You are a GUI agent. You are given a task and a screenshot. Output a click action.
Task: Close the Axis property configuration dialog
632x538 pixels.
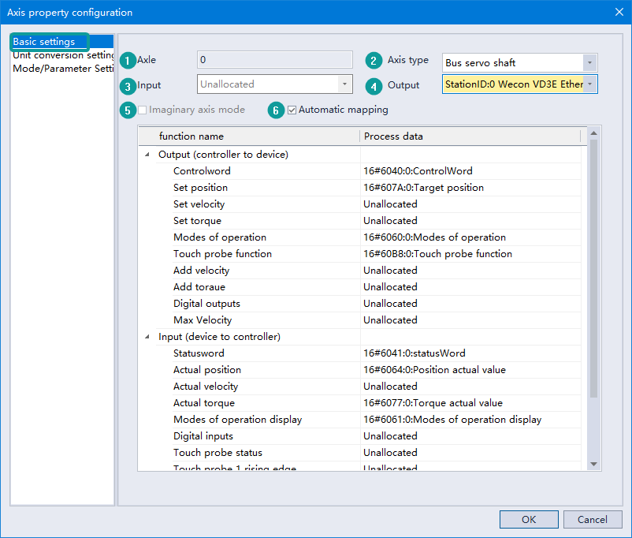tap(618, 12)
